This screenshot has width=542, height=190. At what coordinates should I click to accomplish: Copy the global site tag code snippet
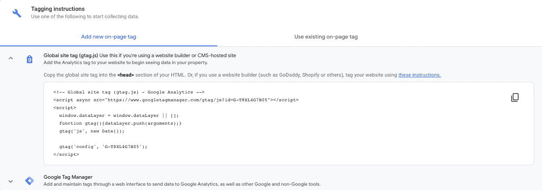point(515,97)
